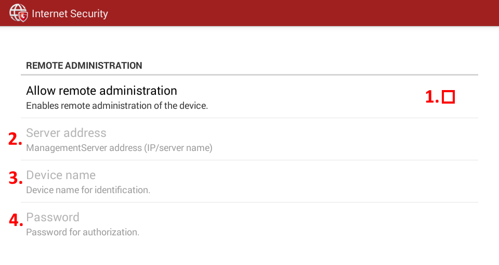Screen dimensions: 499x265
Task: Tap the Internet Security title text
Action: pos(70,14)
